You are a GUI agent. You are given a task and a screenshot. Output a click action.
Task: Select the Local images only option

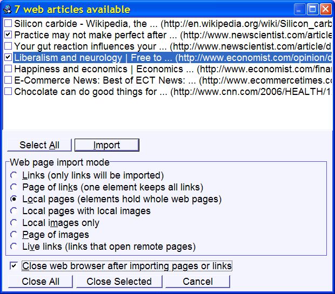click(14, 223)
